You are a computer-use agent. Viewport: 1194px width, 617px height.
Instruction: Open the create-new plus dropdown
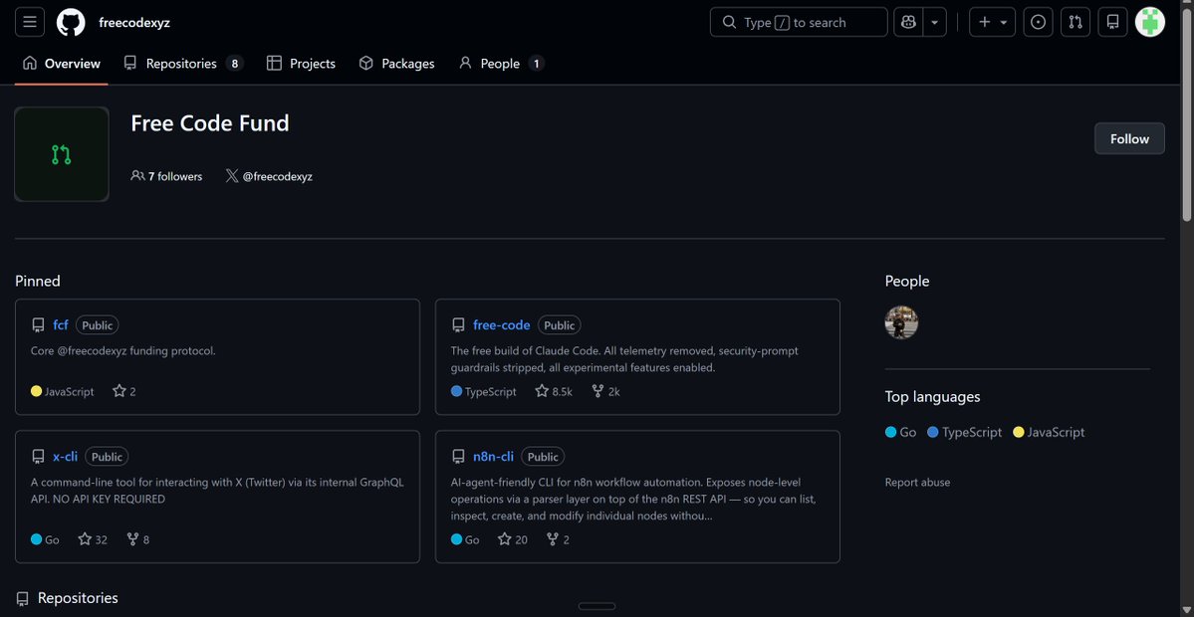coord(992,22)
